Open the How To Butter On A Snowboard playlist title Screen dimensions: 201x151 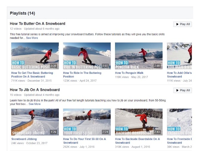pyautogui.click(x=37, y=24)
